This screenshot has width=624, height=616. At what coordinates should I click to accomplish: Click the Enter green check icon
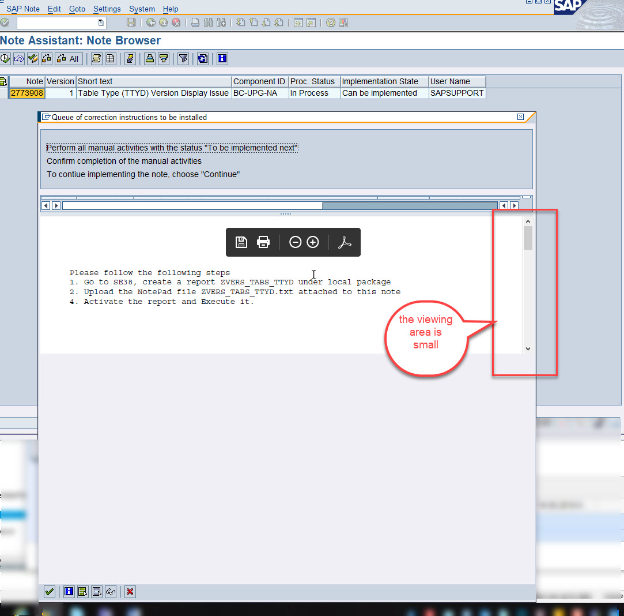[x=5, y=22]
